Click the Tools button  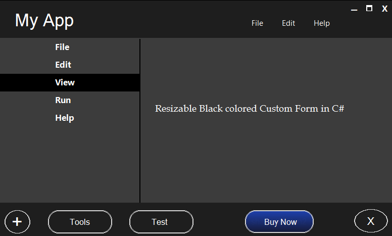click(x=80, y=222)
